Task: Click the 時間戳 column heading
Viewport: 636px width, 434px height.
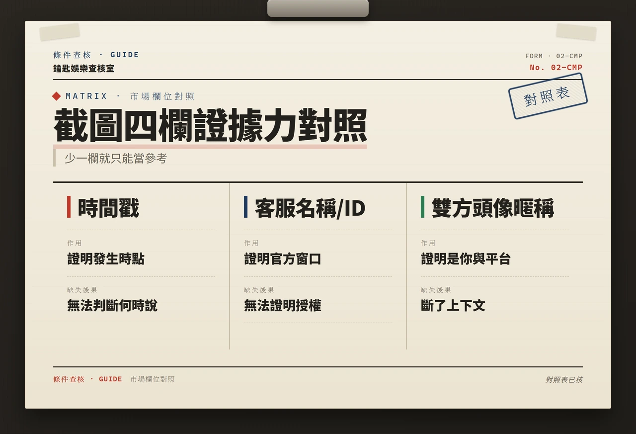Action: pos(108,208)
